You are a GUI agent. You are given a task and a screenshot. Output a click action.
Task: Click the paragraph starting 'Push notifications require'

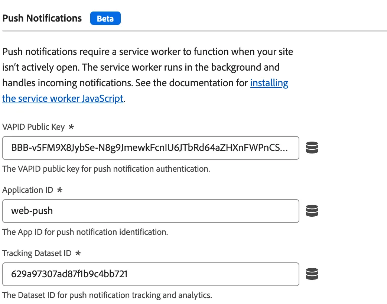(x=147, y=75)
